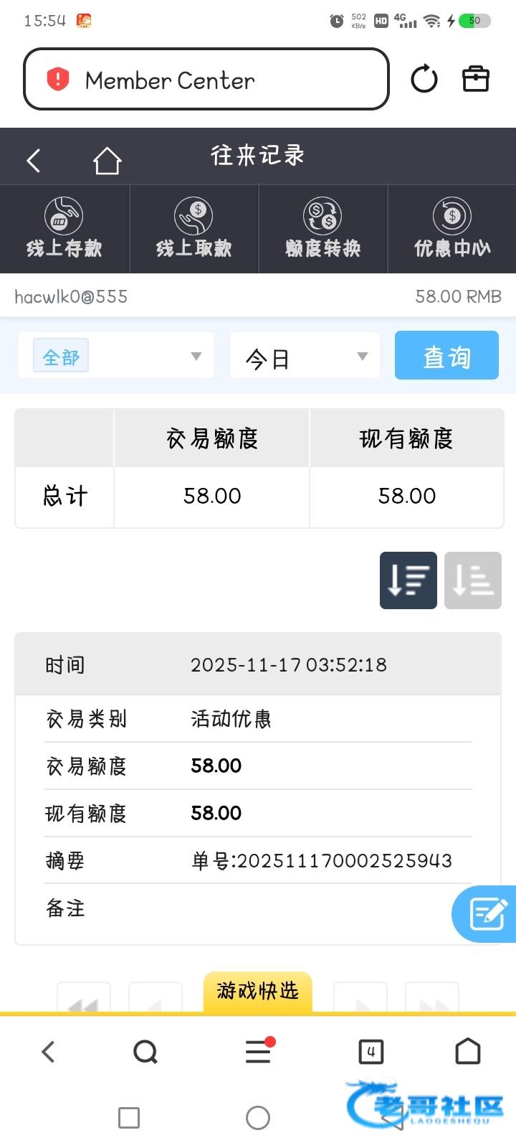Tap the floating edit note icon
Viewport: 516px width, 1148px height.
point(487,913)
